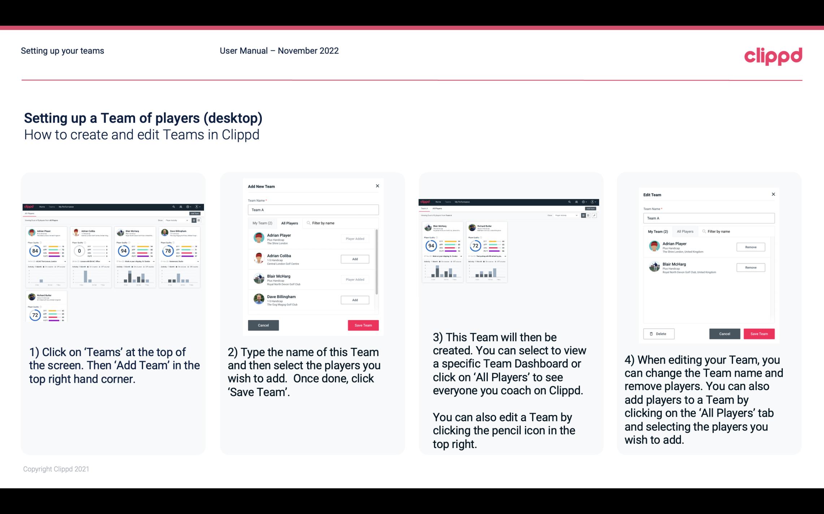Screen dimensions: 824x514
Task: Click the Add button next to Adrian Coliba
Action: click(x=355, y=259)
